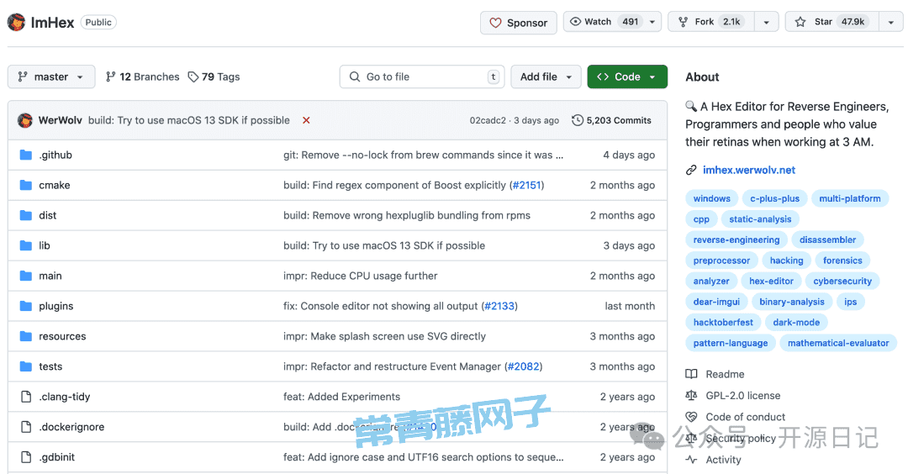Visit imhex.werwolv.net website link

pyautogui.click(x=749, y=170)
